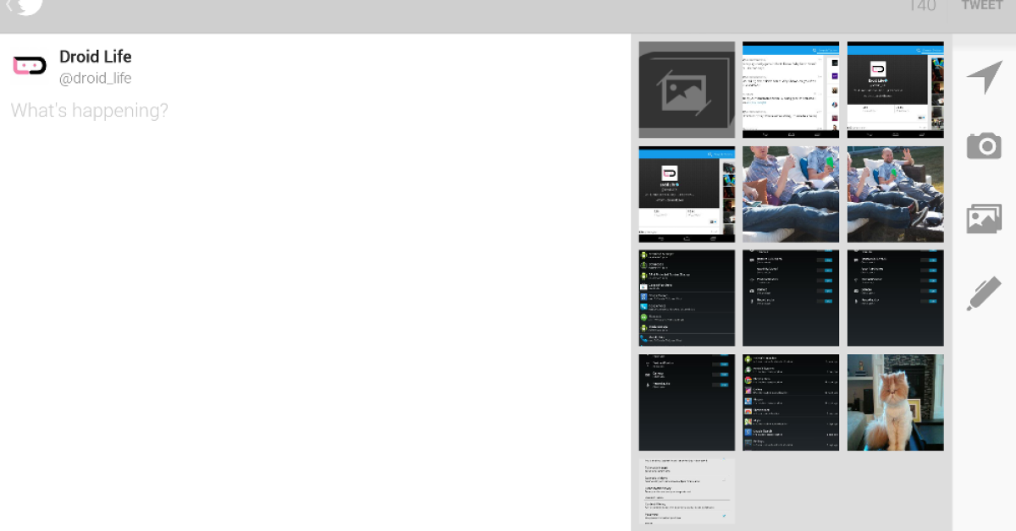Image resolution: width=1016 pixels, height=531 pixels.
Task: Add location with the arrow icon
Action: click(x=984, y=77)
